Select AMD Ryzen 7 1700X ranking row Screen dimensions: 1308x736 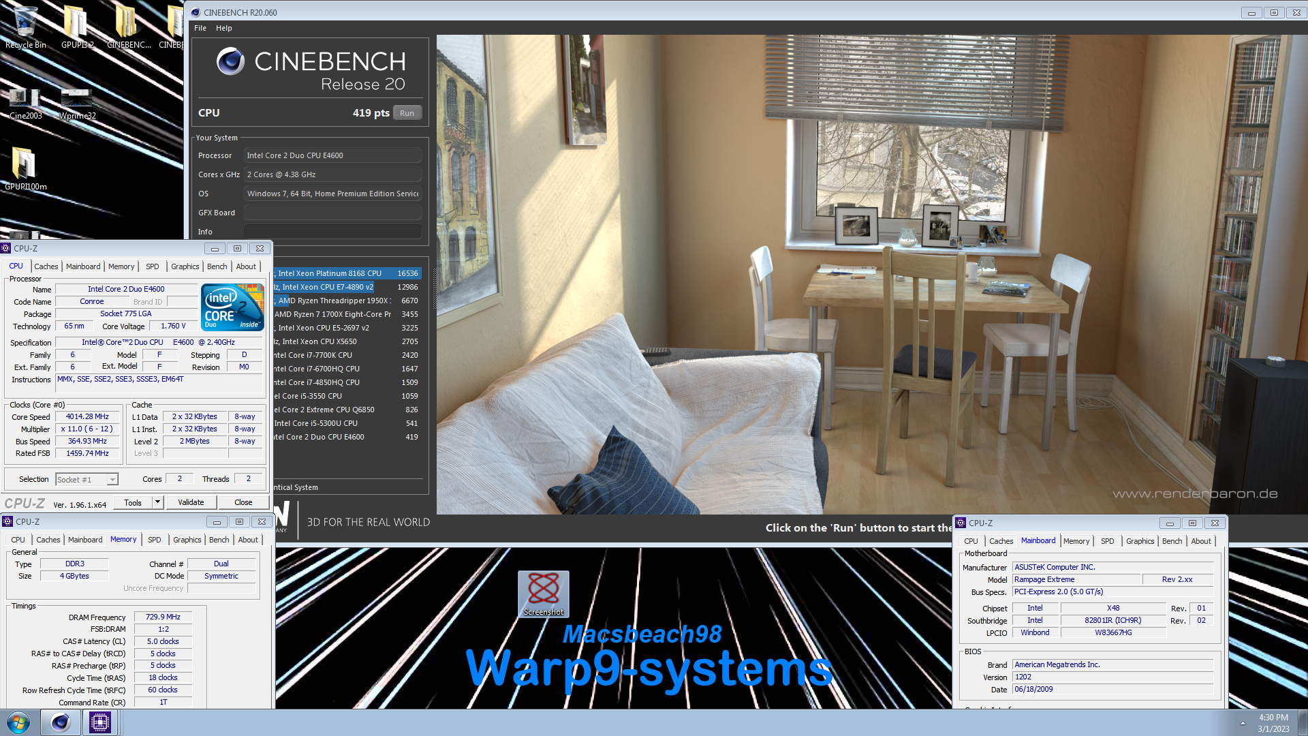(347, 314)
